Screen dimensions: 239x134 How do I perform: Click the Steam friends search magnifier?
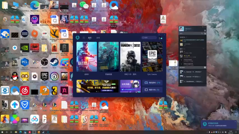202,33
